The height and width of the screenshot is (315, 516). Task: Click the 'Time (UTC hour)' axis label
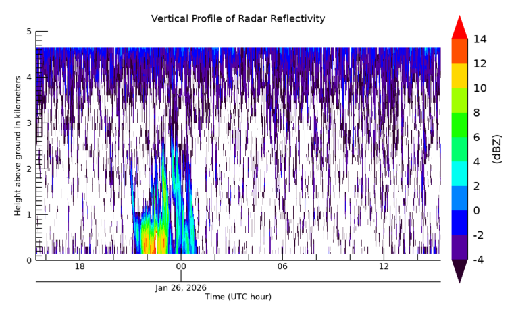pyautogui.click(x=238, y=297)
